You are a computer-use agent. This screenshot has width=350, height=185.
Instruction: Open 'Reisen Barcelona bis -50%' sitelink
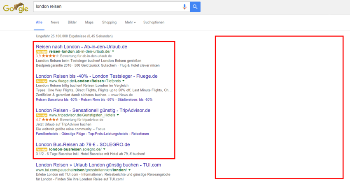57,99
